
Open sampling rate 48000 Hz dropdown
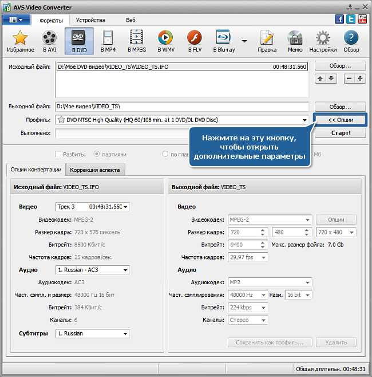[x=248, y=294]
